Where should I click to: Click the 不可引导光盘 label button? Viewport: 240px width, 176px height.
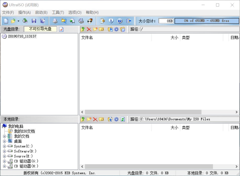[x=40, y=29]
